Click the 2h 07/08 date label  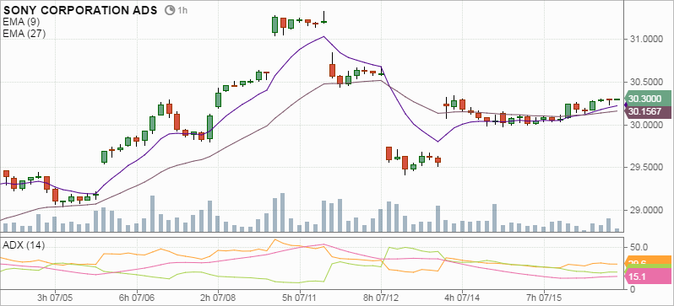219,297
